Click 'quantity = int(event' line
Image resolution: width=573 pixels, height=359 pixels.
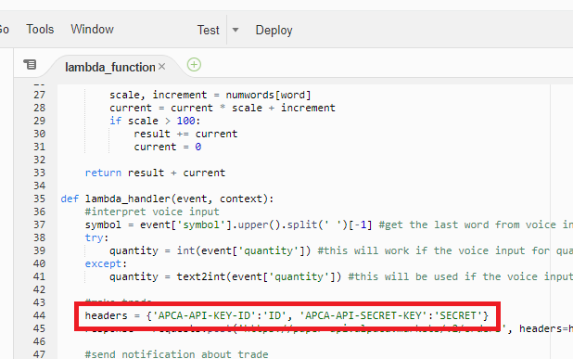[341, 250]
